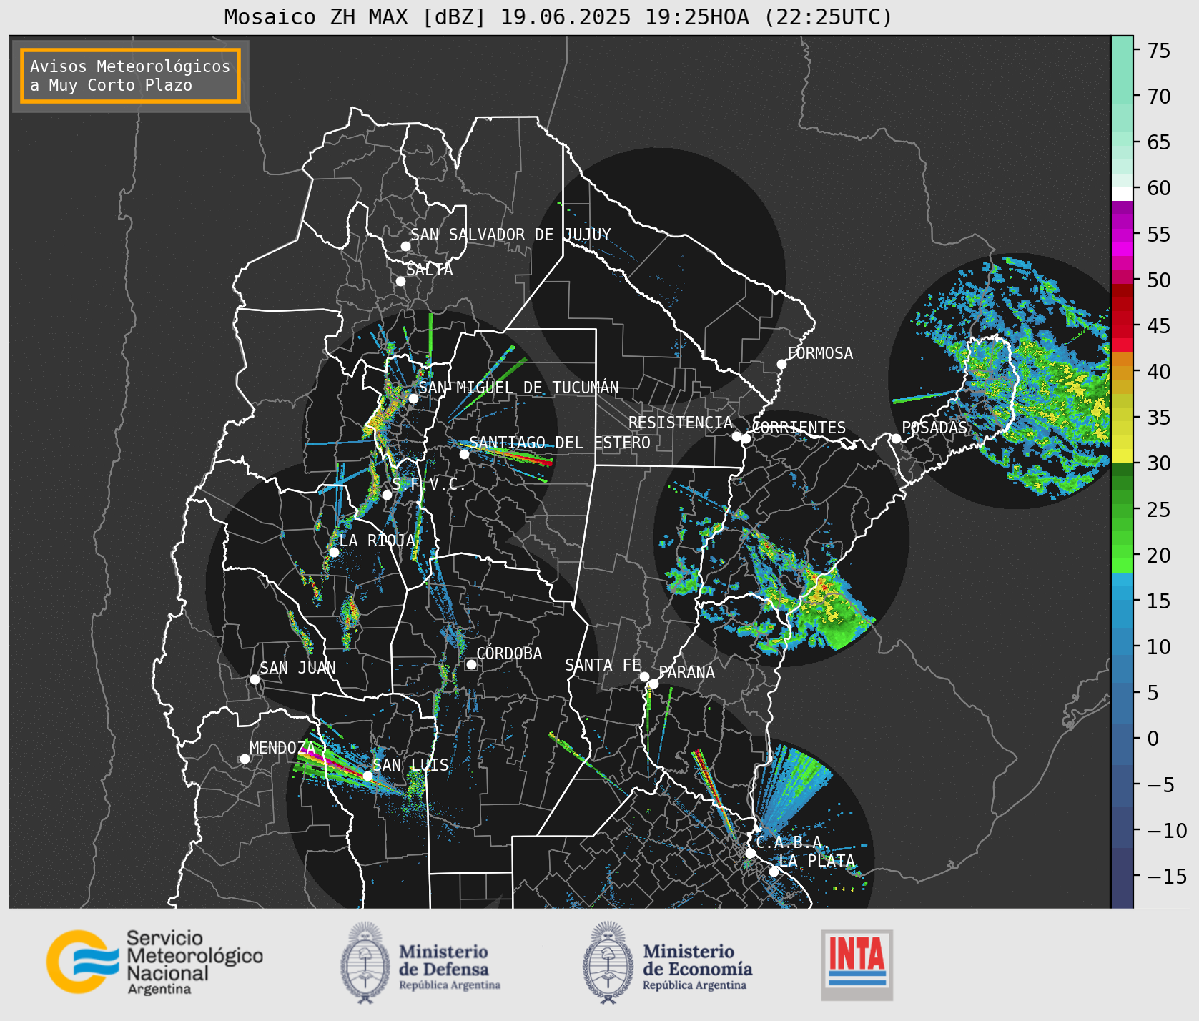Screen dimensions: 1199x1021
Task: Click the 20 dBZ colorbar label
Action: (1159, 556)
